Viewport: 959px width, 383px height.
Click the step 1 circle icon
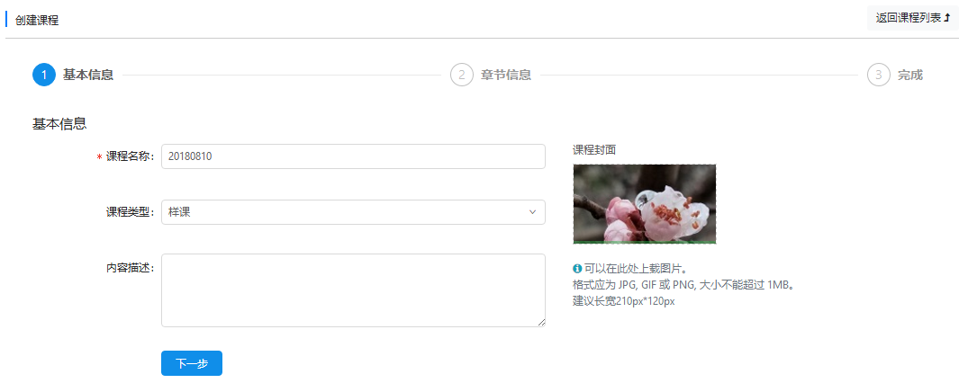tap(44, 76)
